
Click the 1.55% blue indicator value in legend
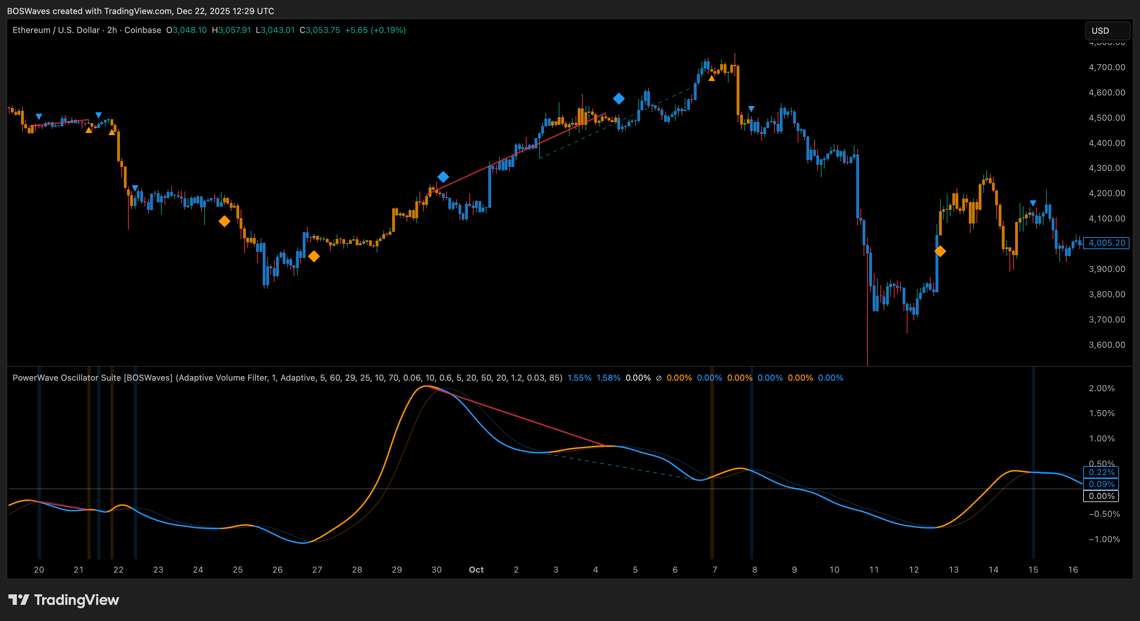(579, 378)
